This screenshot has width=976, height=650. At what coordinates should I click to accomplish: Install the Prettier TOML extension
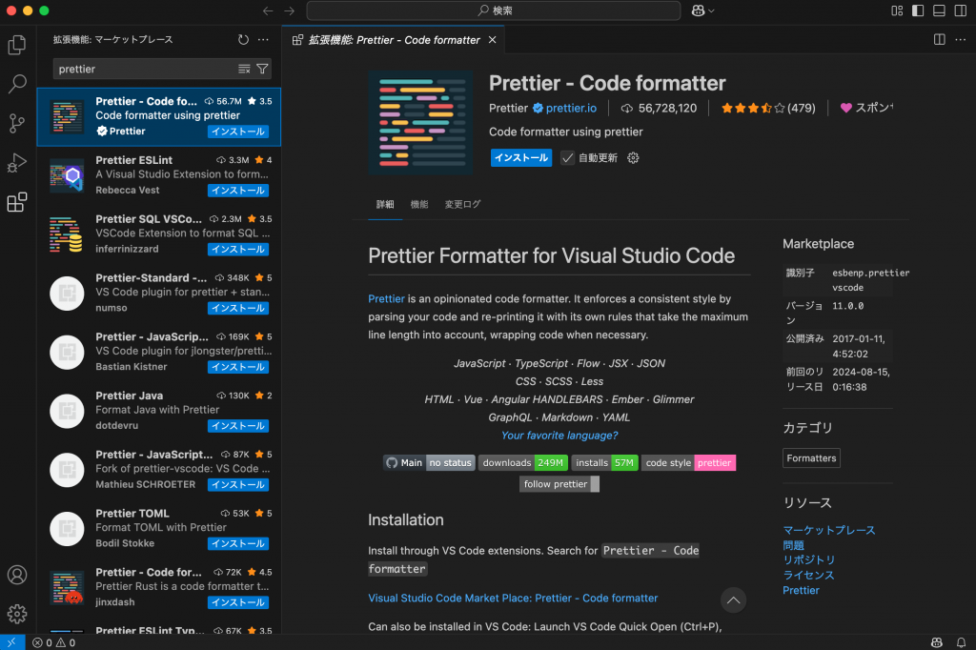pos(237,543)
